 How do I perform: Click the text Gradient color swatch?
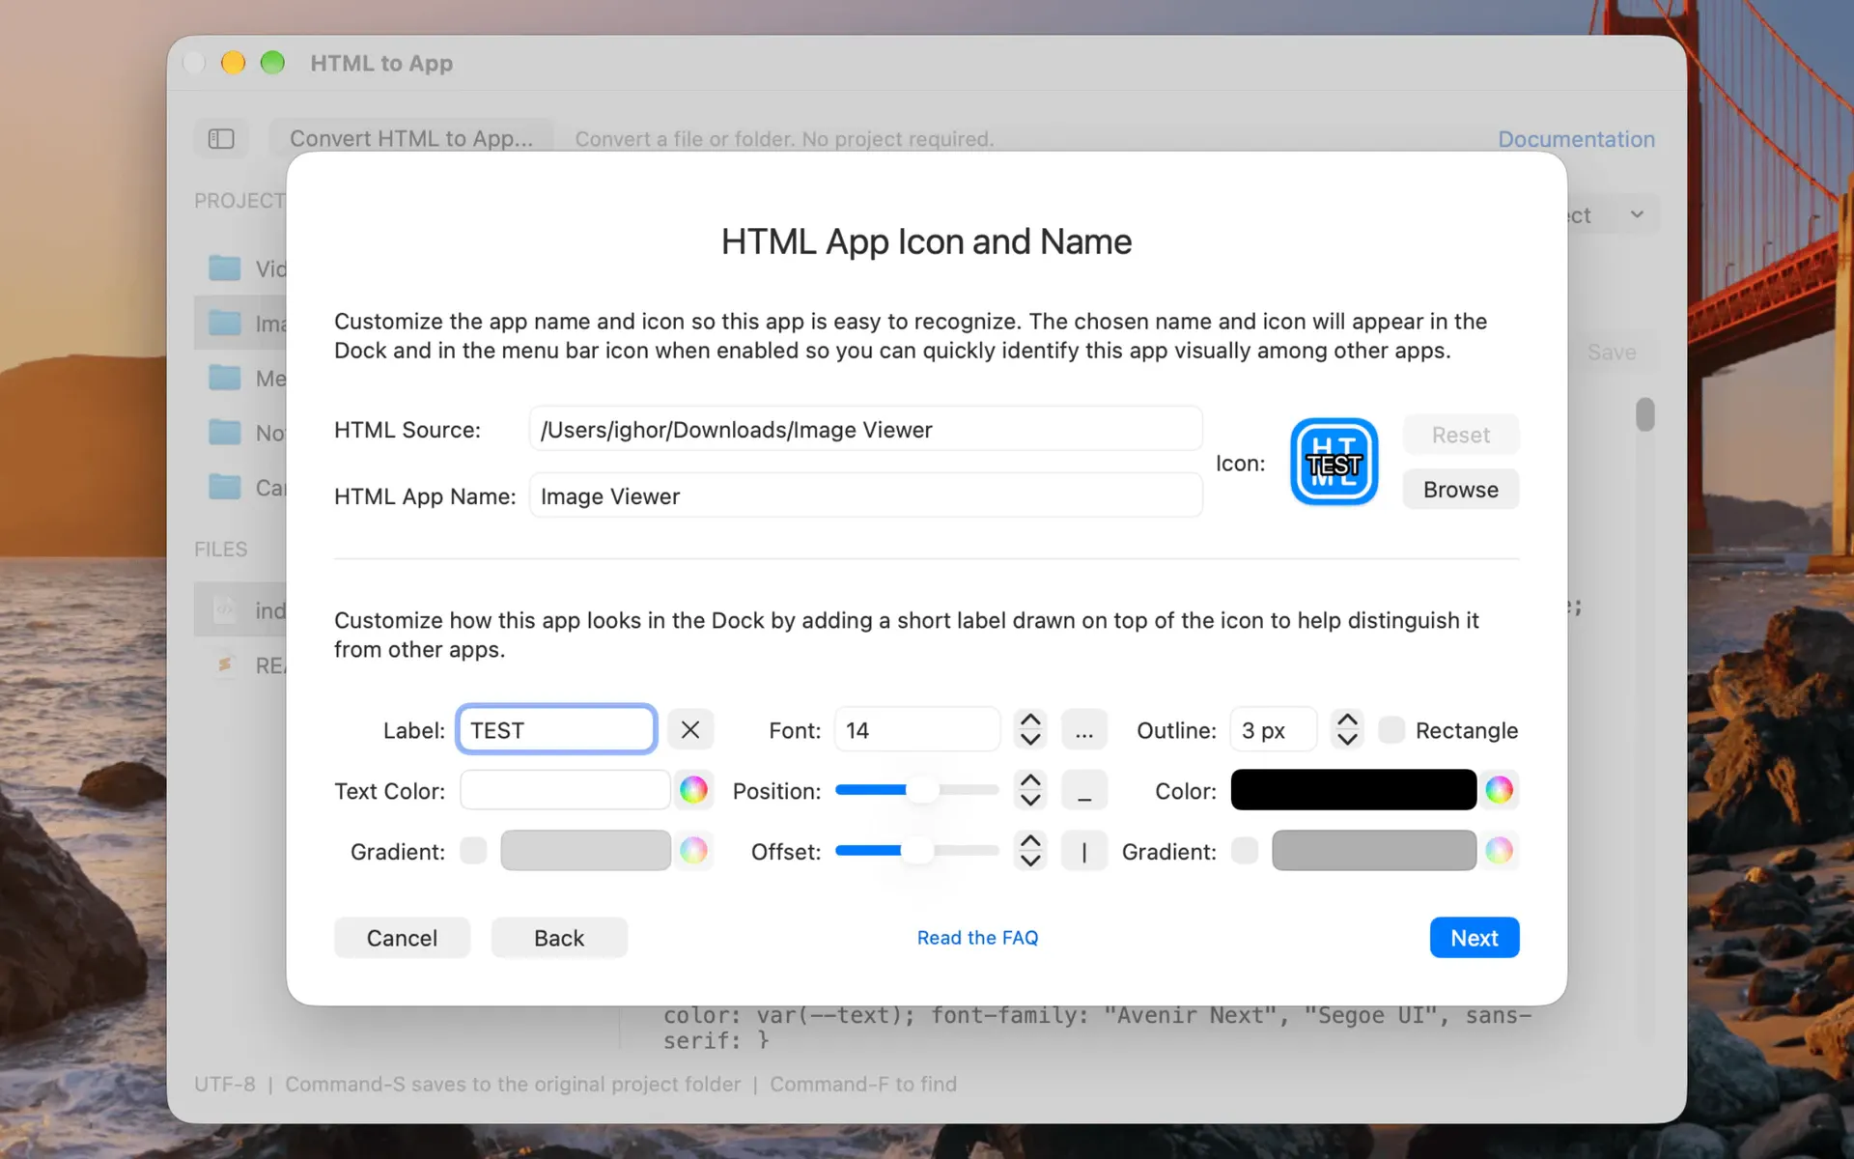[585, 851]
